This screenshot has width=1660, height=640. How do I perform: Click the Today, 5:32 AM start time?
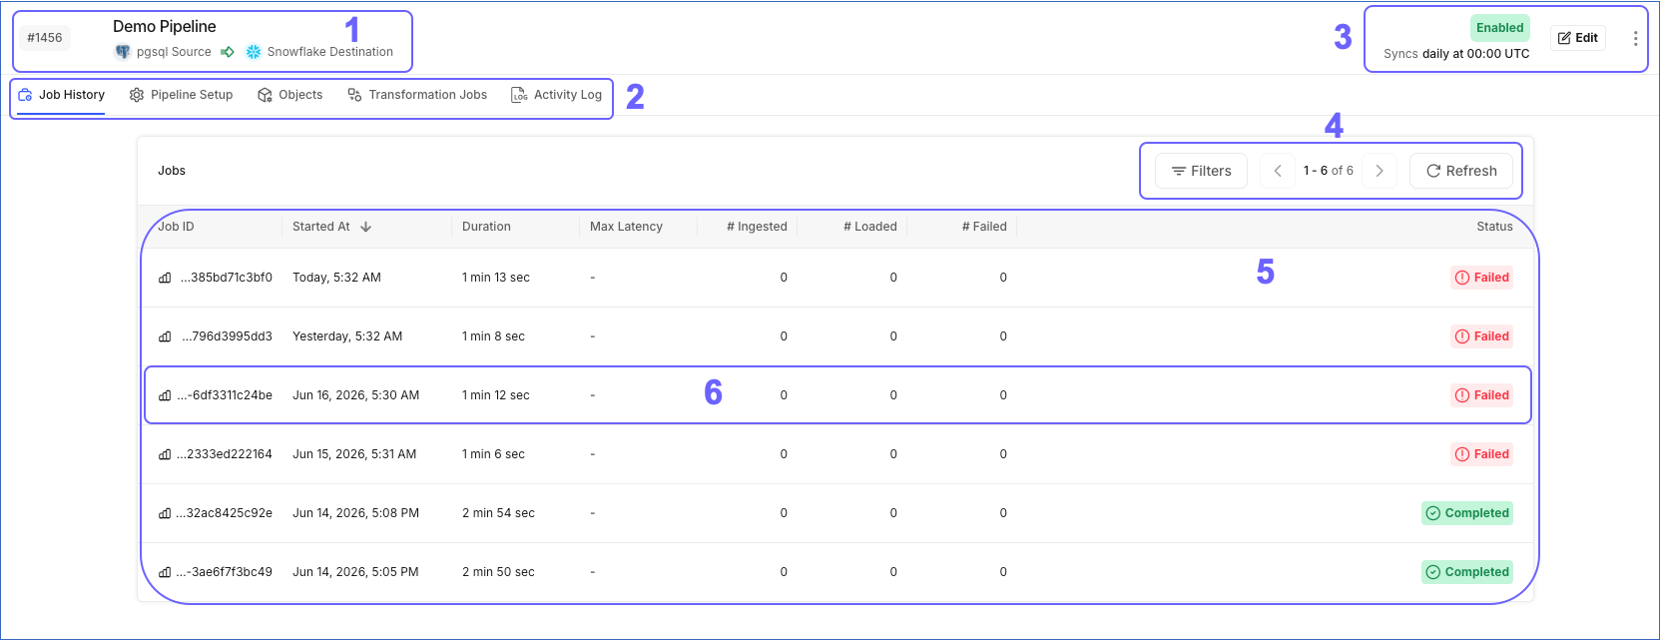click(336, 278)
